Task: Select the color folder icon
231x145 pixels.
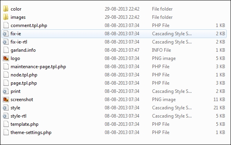Action: click(6, 9)
